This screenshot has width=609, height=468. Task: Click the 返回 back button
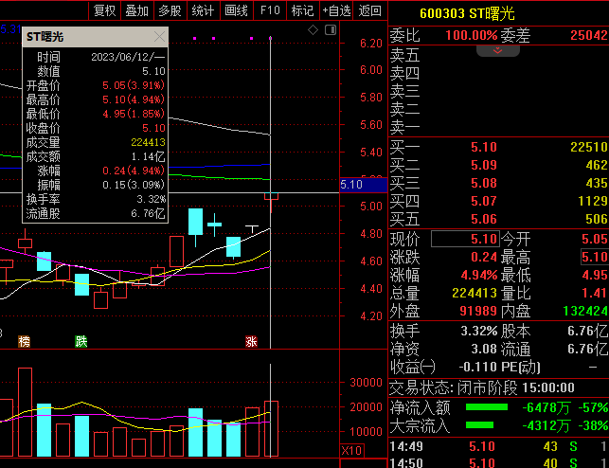(369, 10)
